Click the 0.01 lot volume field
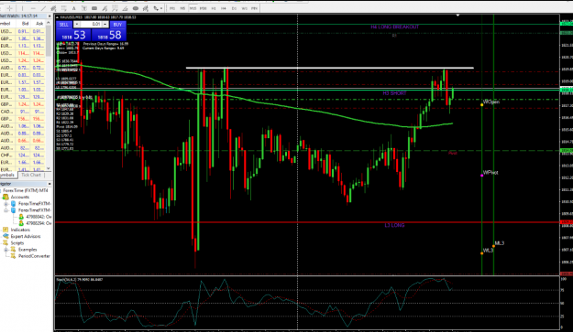573x332 pixels. click(x=91, y=25)
